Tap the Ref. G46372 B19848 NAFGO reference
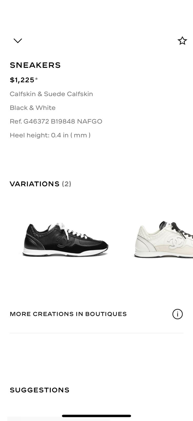The height and width of the screenshot is (421, 193). (x=56, y=121)
